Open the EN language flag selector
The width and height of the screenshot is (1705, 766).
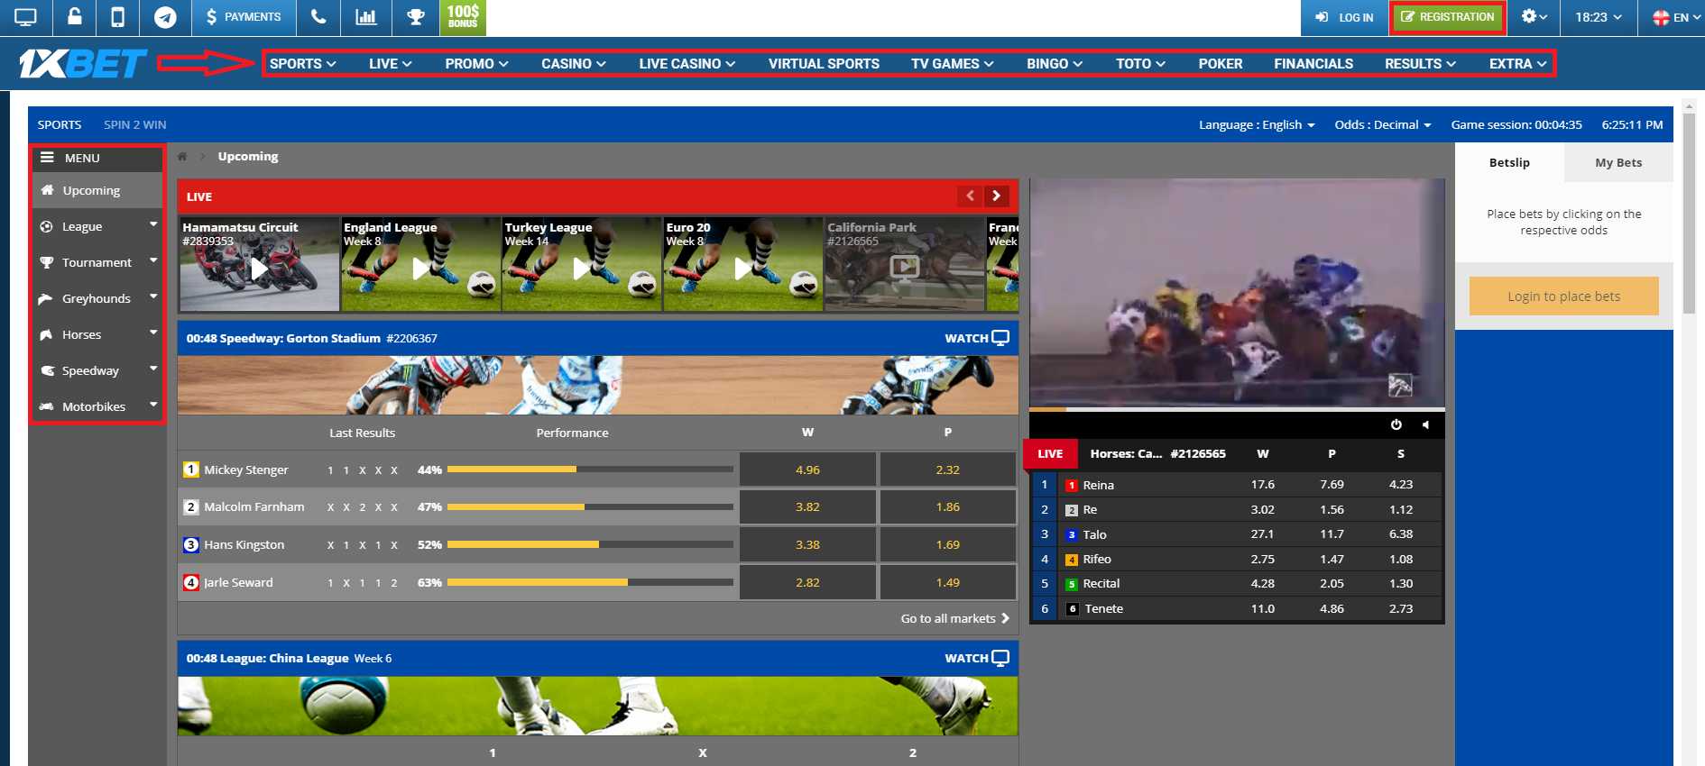click(x=1675, y=17)
